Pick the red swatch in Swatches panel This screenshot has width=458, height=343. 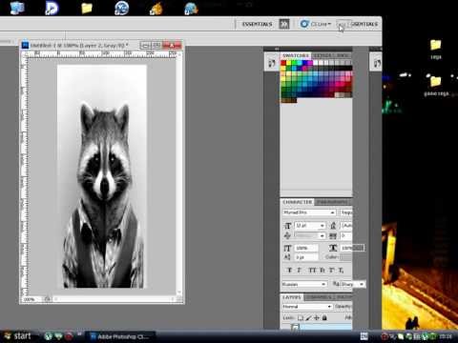283,63
